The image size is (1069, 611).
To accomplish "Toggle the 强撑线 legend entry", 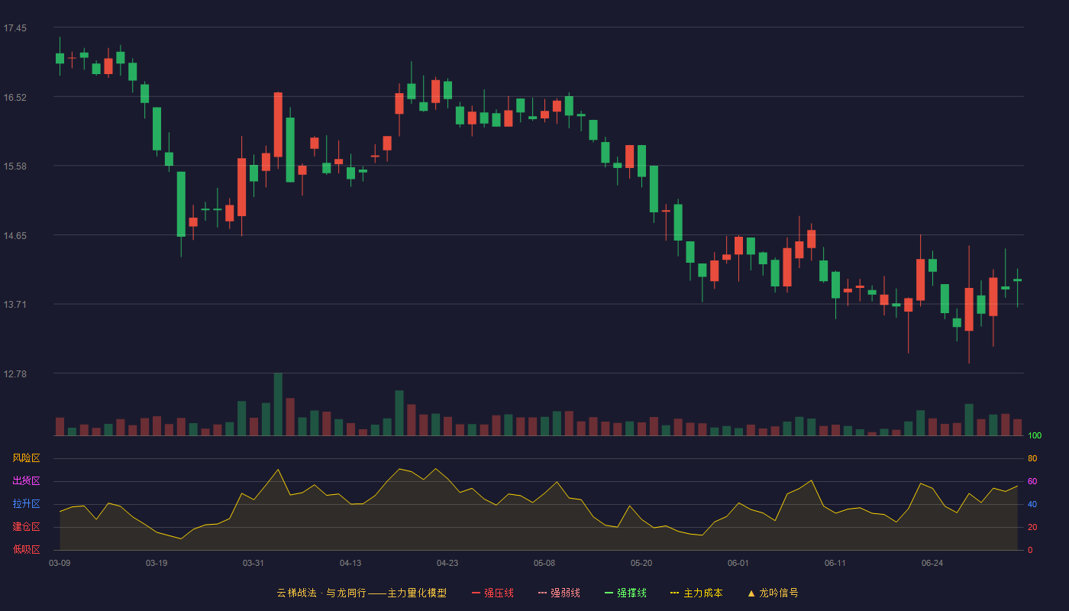I will (625, 593).
